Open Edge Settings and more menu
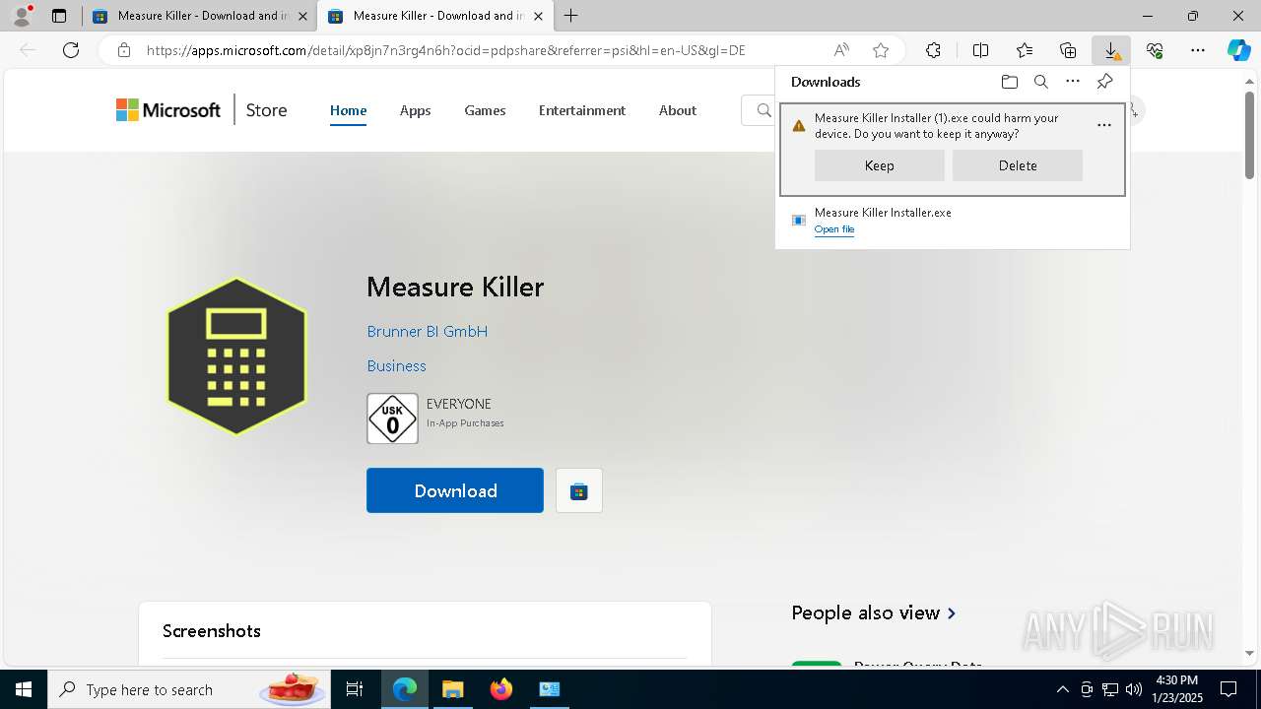 point(1198,50)
